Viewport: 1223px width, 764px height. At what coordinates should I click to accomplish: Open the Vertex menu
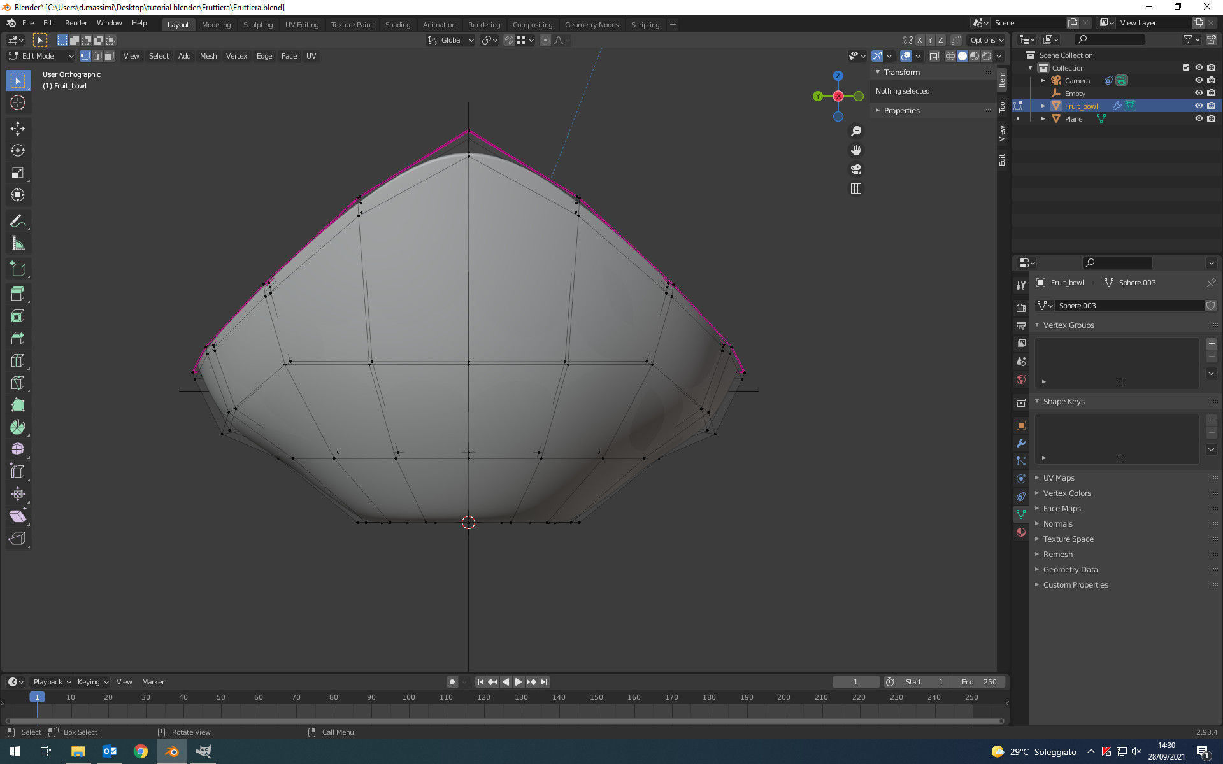point(236,56)
